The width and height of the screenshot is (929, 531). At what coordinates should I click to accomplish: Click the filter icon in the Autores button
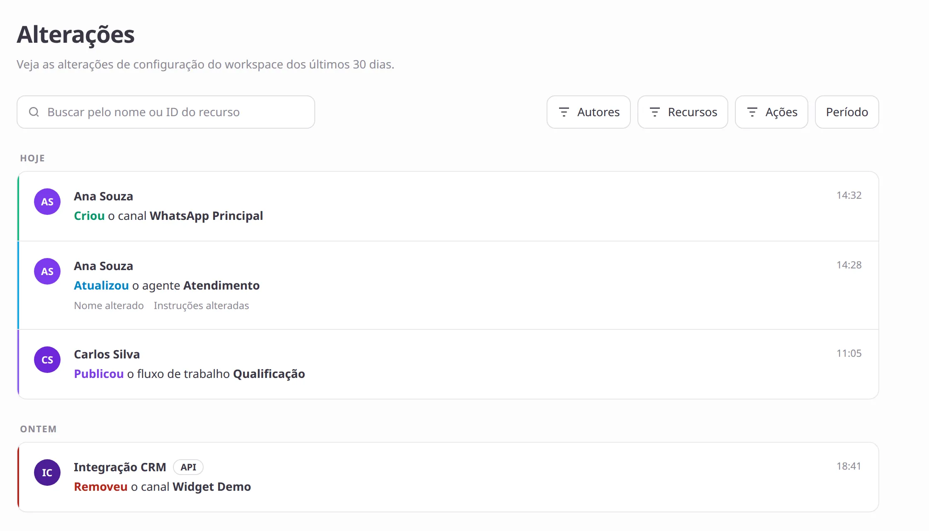[x=564, y=112]
